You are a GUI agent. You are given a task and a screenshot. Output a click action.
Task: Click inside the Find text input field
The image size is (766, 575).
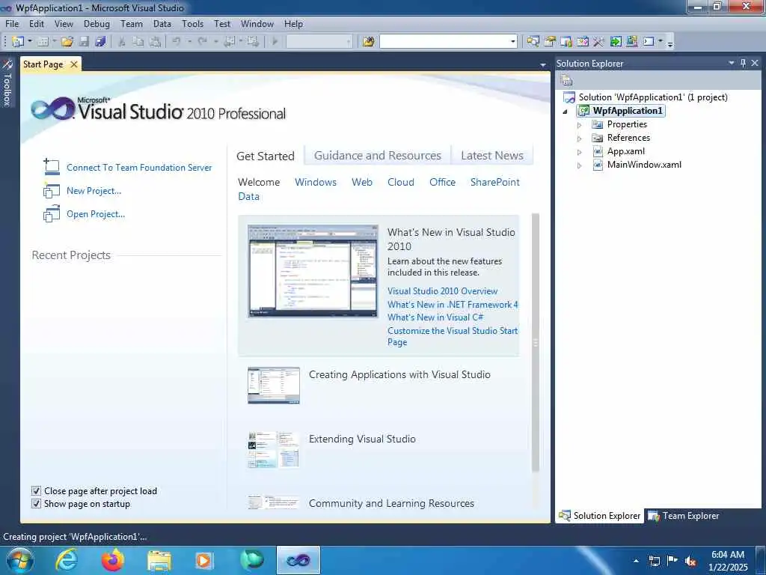[444, 42]
